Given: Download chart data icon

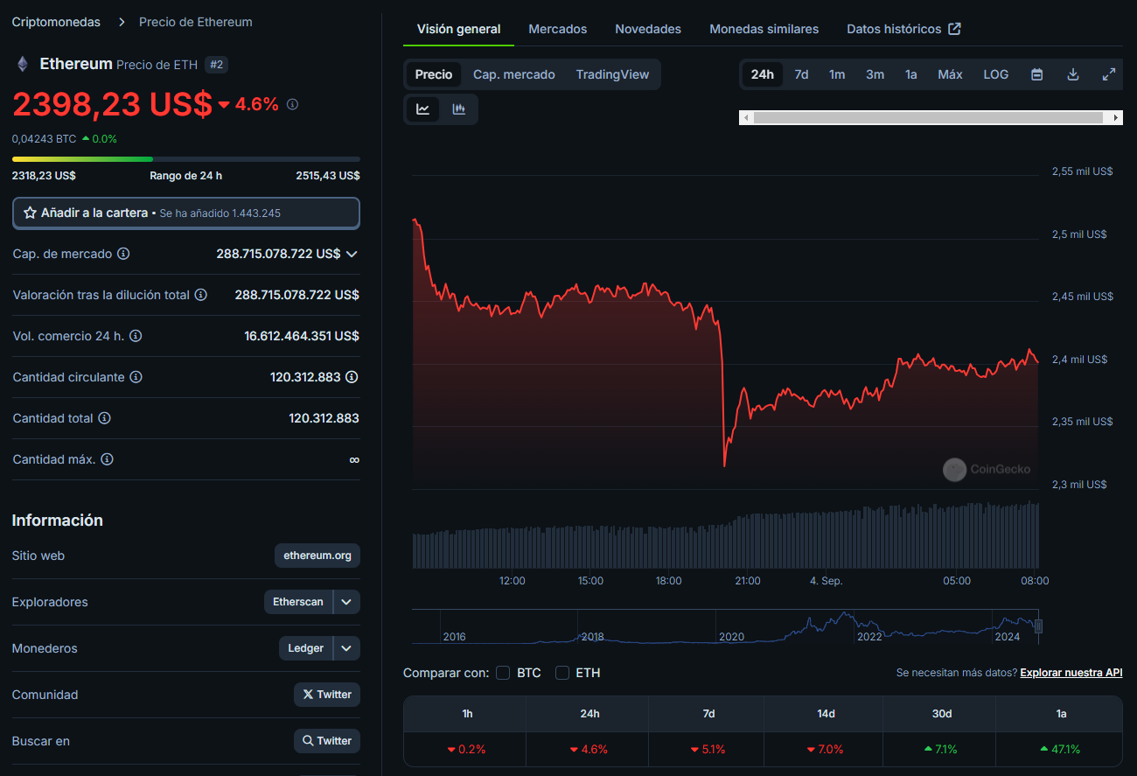Looking at the screenshot, I should pyautogui.click(x=1073, y=74).
